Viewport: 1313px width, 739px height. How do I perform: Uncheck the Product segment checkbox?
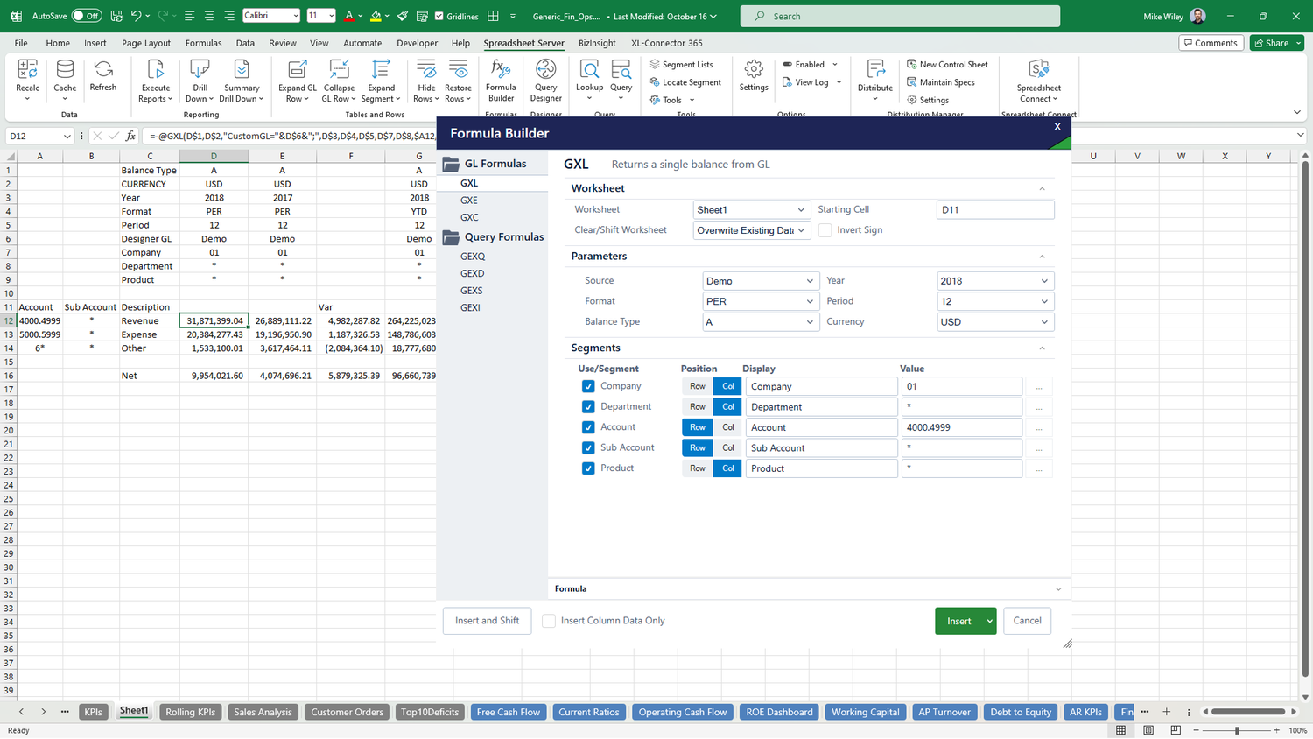[x=588, y=468]
